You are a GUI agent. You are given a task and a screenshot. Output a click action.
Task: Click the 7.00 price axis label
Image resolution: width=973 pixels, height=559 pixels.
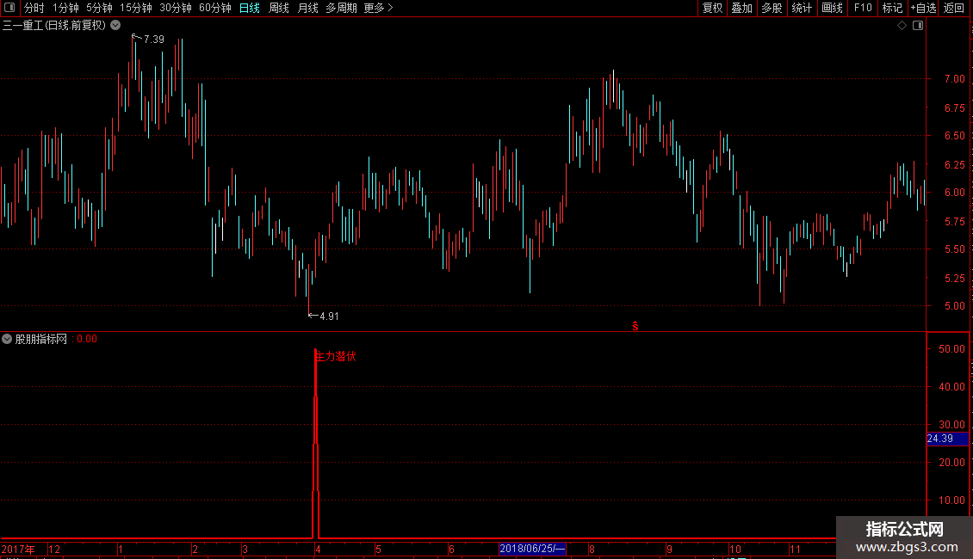954,79
